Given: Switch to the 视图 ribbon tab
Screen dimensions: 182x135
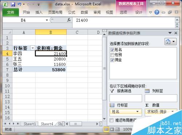Looking at the screenshot, I should [109, 12].
